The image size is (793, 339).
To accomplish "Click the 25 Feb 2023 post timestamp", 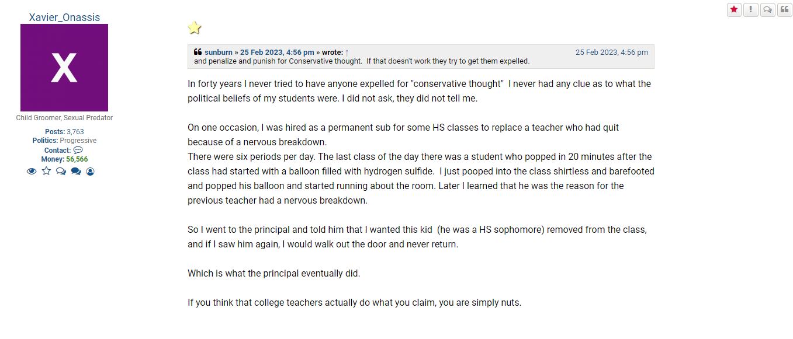I will pyautogui.click(x=612, y=52).
